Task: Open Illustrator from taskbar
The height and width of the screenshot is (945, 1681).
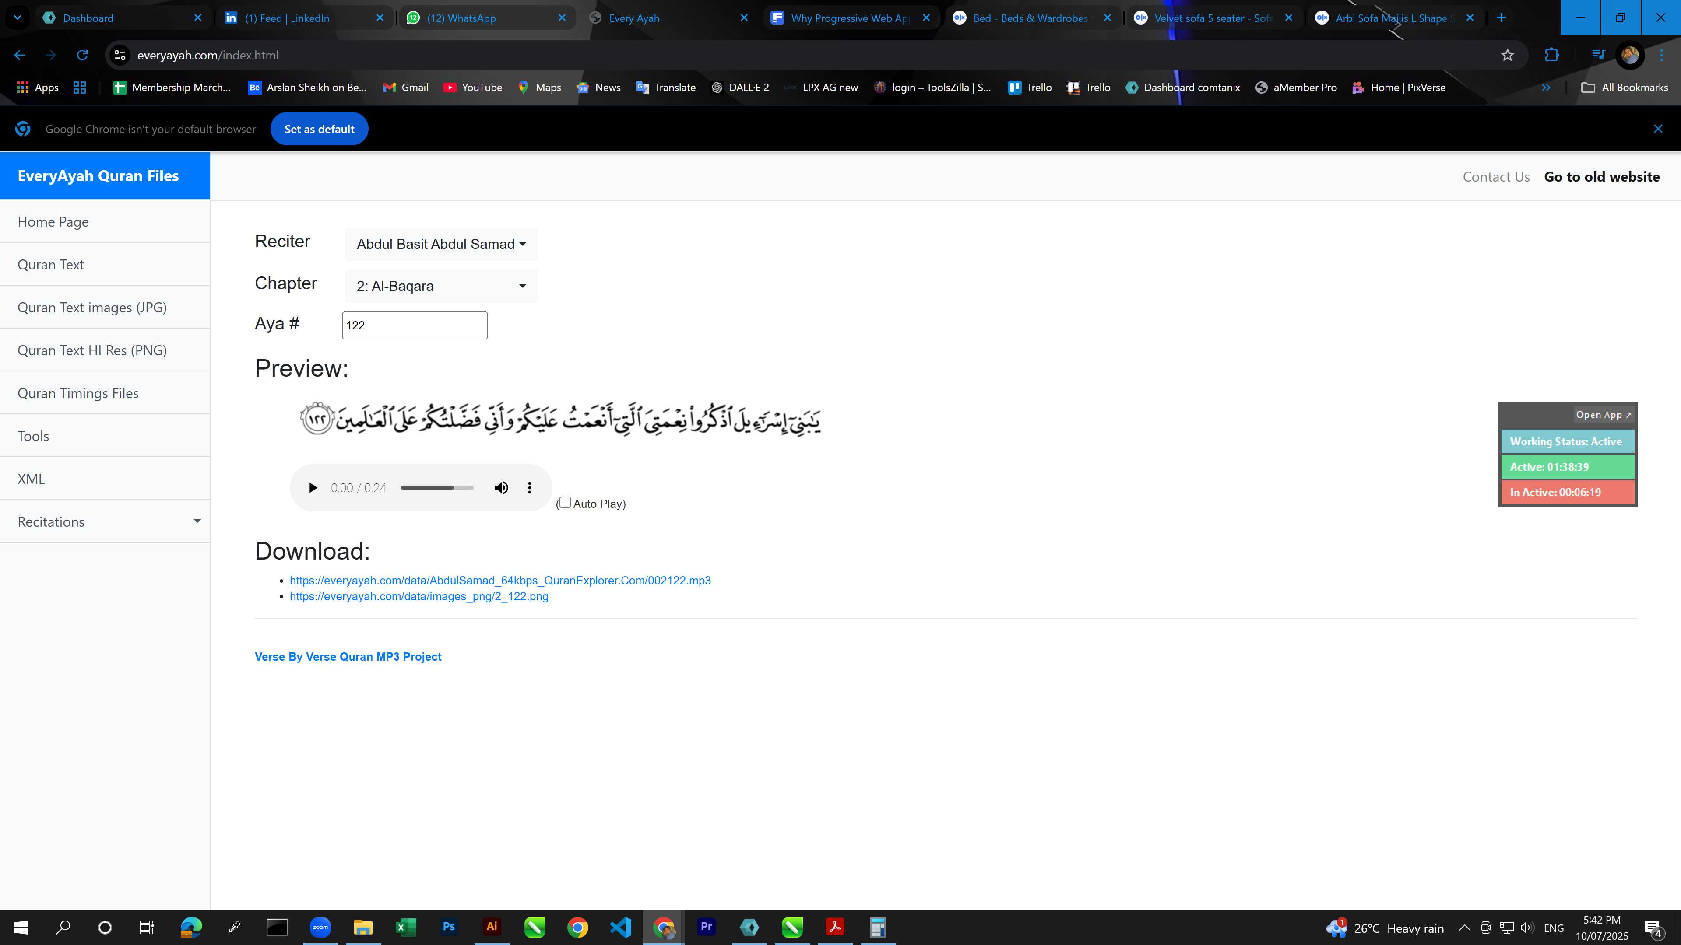Action: pyautogui.click(x=491, y=927)
